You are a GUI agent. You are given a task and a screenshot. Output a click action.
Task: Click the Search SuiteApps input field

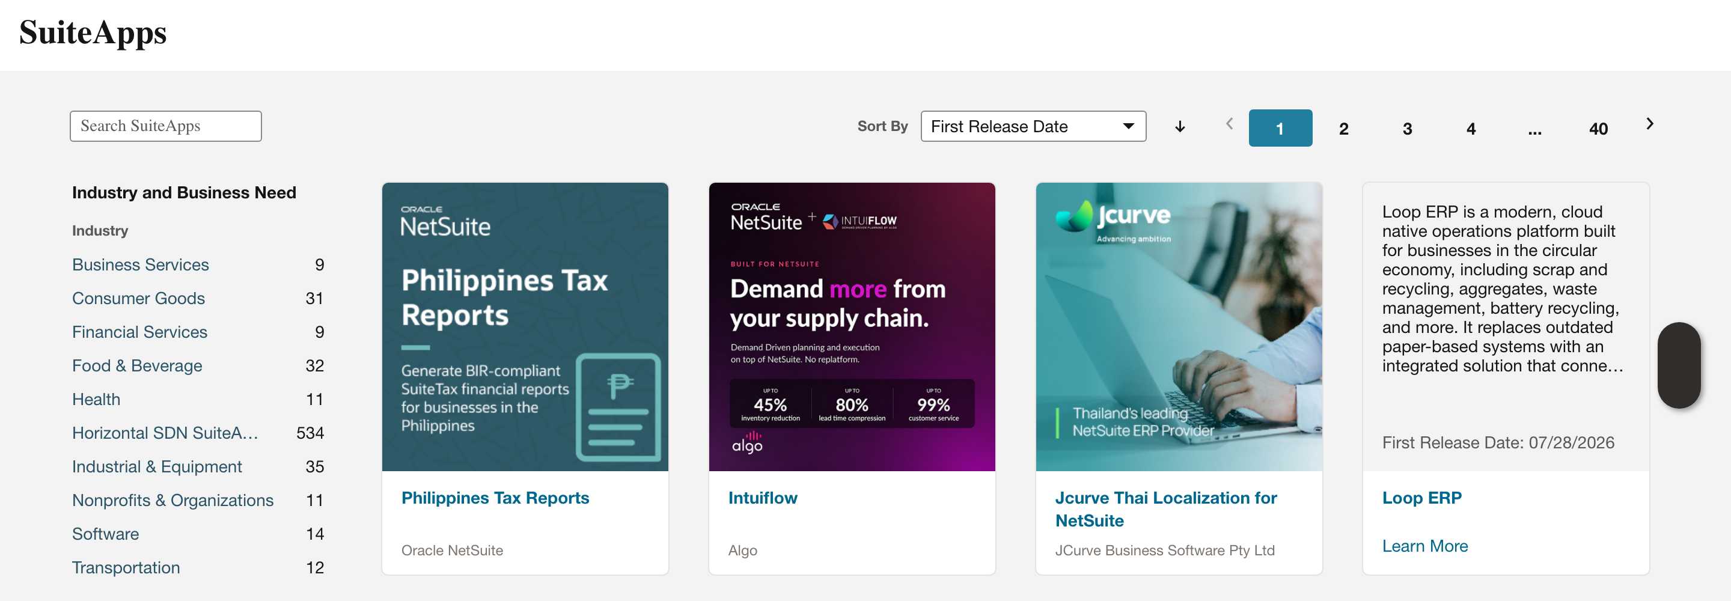[x=165, y=126]
